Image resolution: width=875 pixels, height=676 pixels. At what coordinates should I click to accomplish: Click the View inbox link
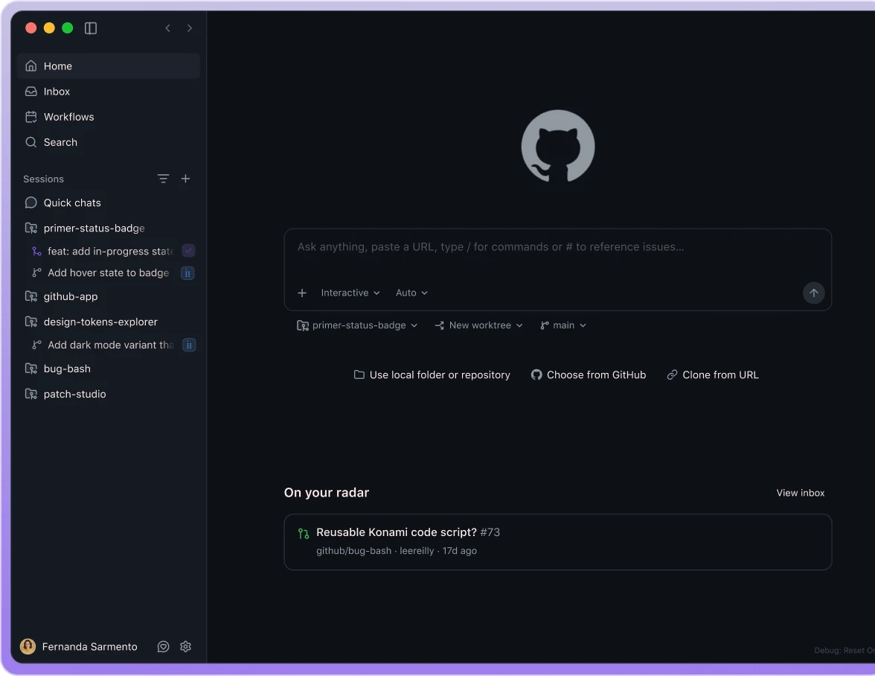[x=801, y=493]
